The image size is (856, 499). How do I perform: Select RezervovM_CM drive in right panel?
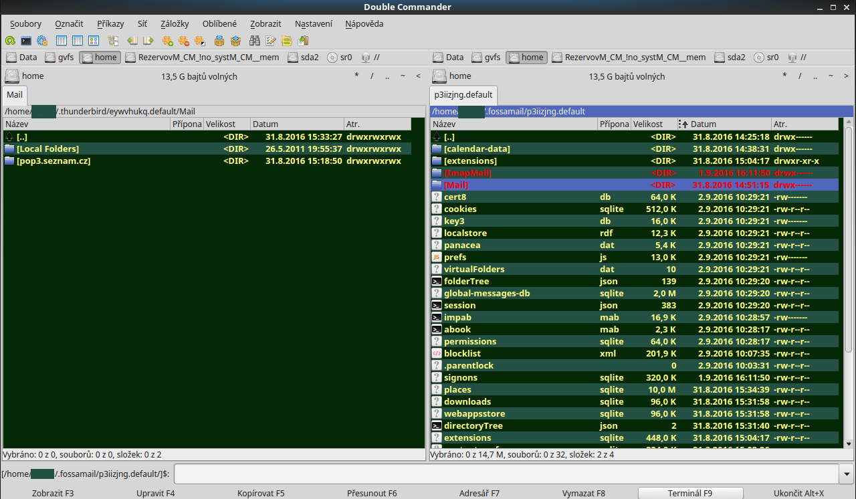coord(630,58)
